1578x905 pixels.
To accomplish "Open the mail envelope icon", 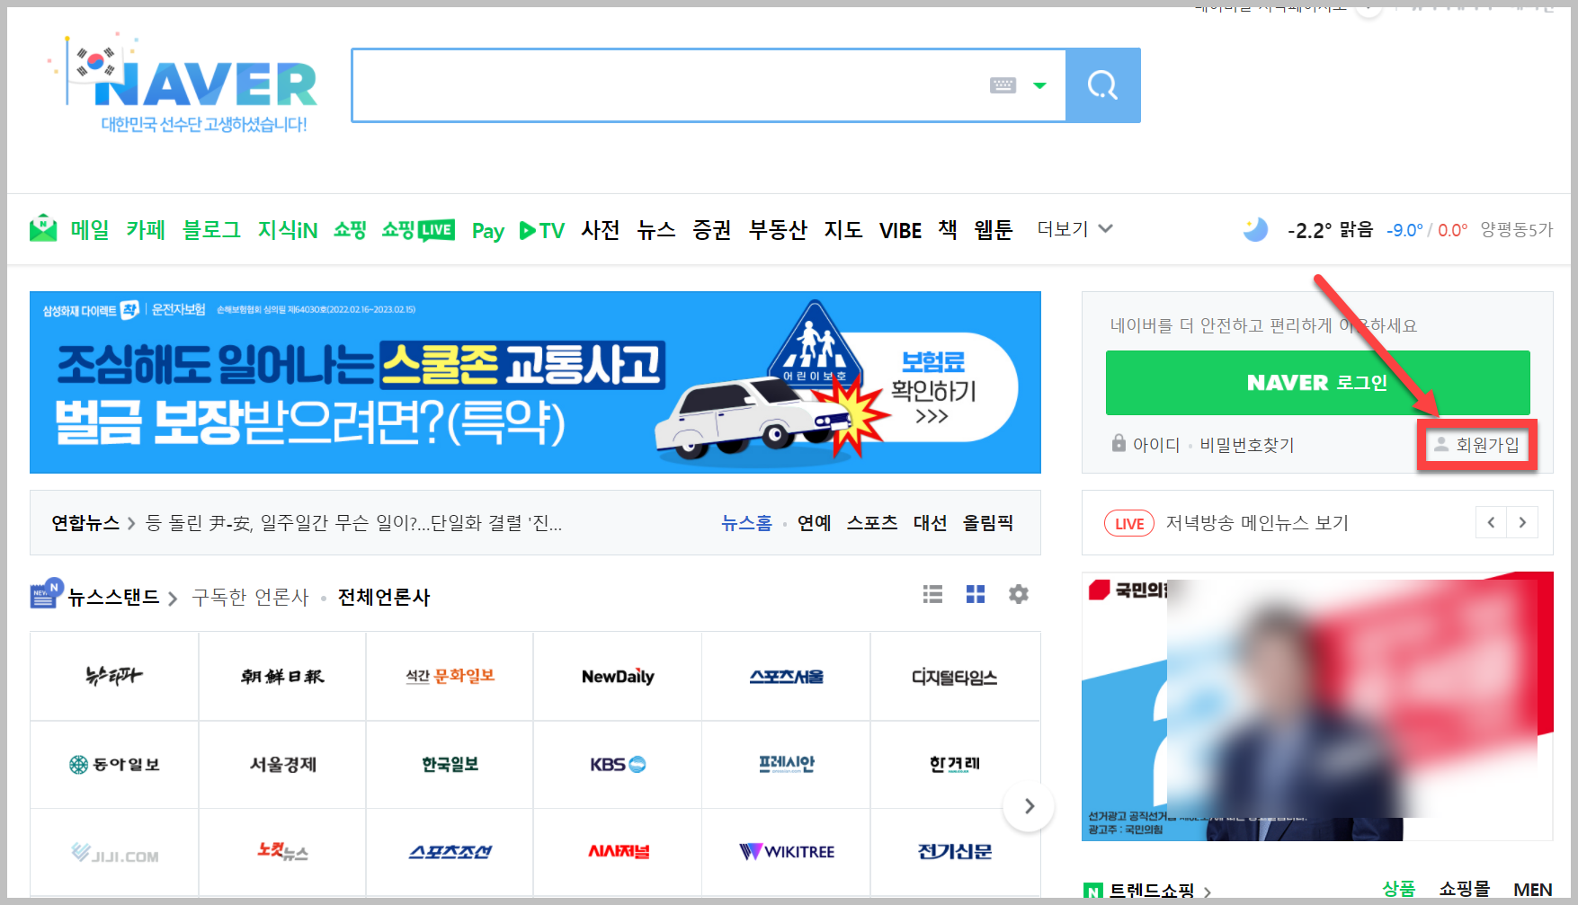I will coord(43,229).
